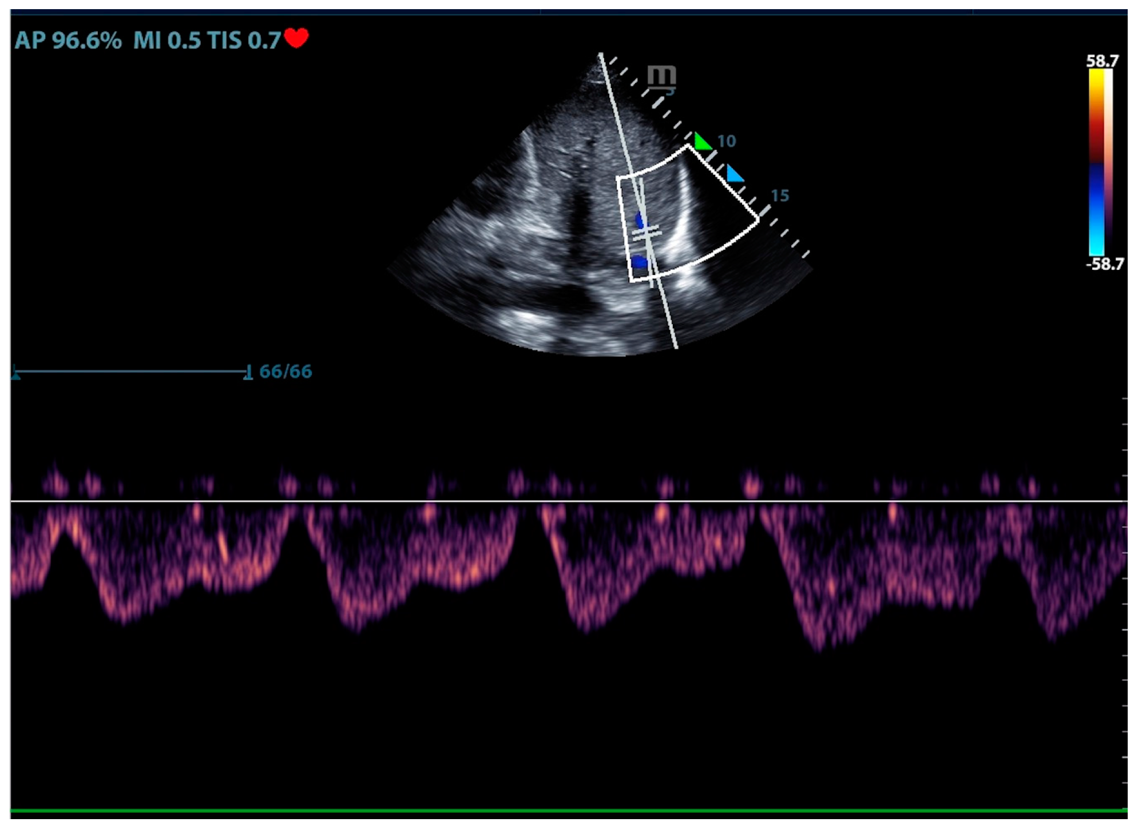Click the red heart rate icon
The height and width of the screenshot is (830, 1138).
click(296, 38)
